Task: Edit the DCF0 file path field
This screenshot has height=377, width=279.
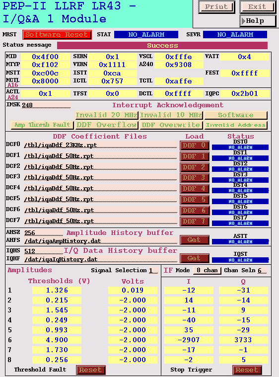Action: tap(100, 146)
